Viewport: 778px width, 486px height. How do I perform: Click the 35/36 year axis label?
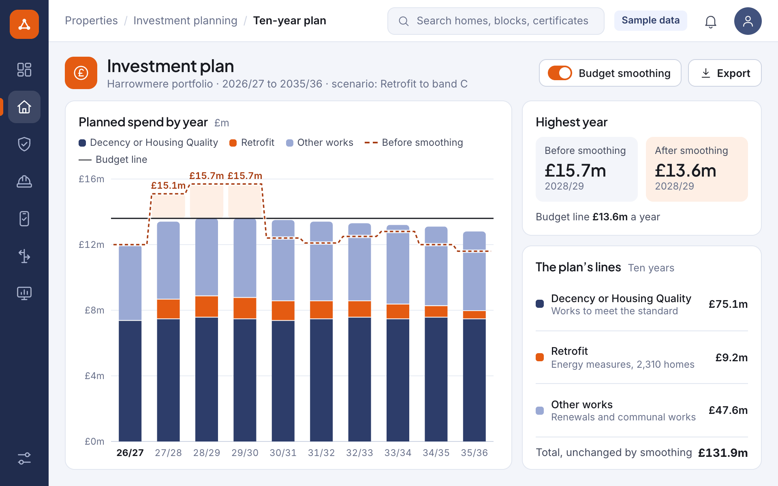click(x=474, y=453)
